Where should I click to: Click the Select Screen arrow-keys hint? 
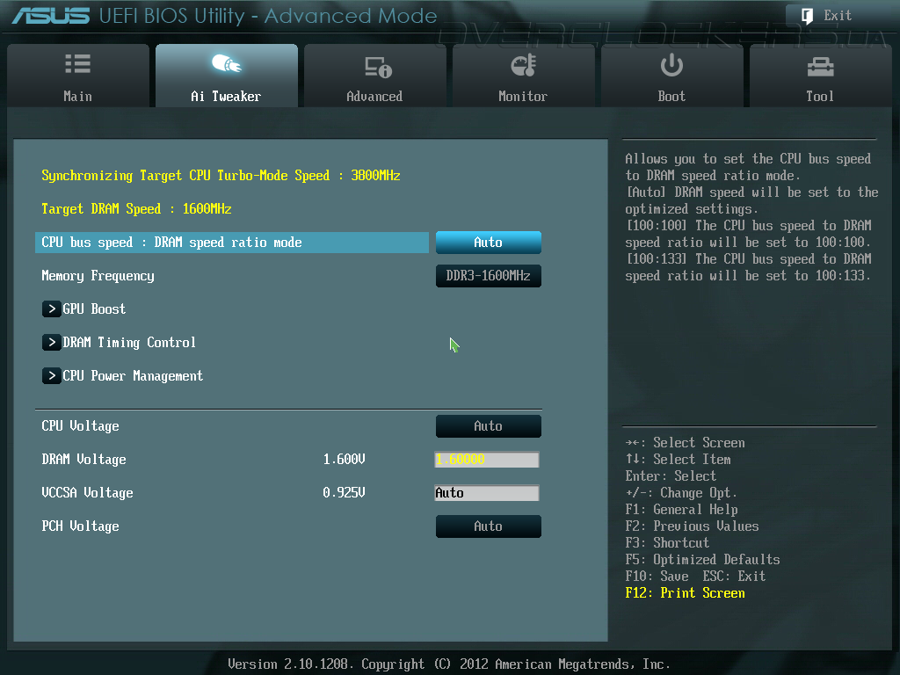point(686,443)
